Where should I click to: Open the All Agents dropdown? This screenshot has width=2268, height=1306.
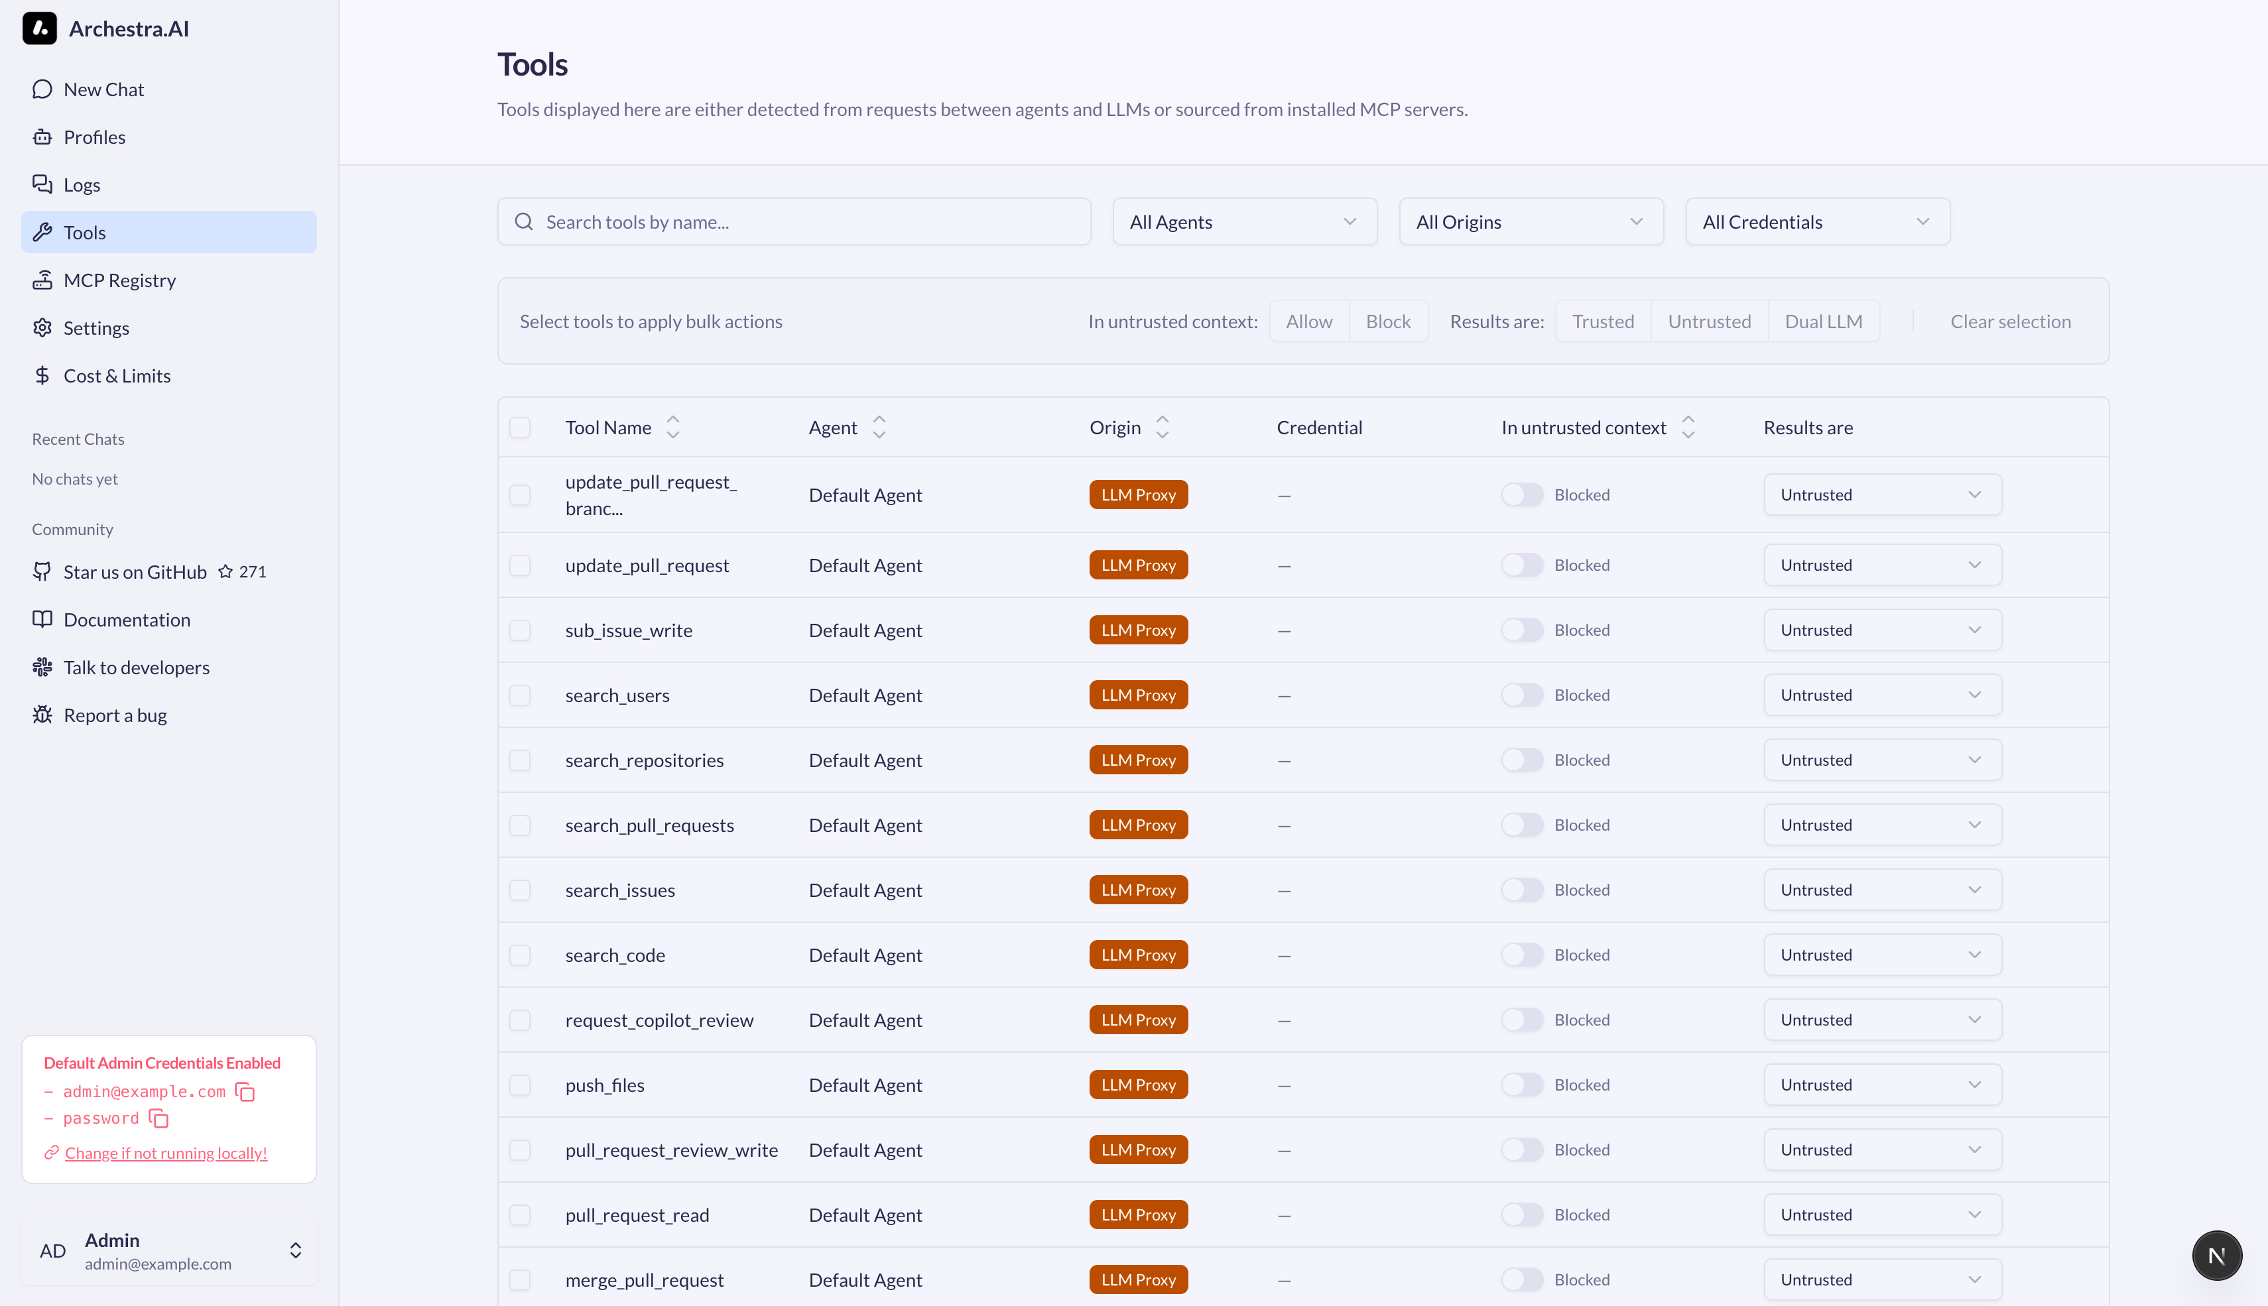[x=1244, y=221]
